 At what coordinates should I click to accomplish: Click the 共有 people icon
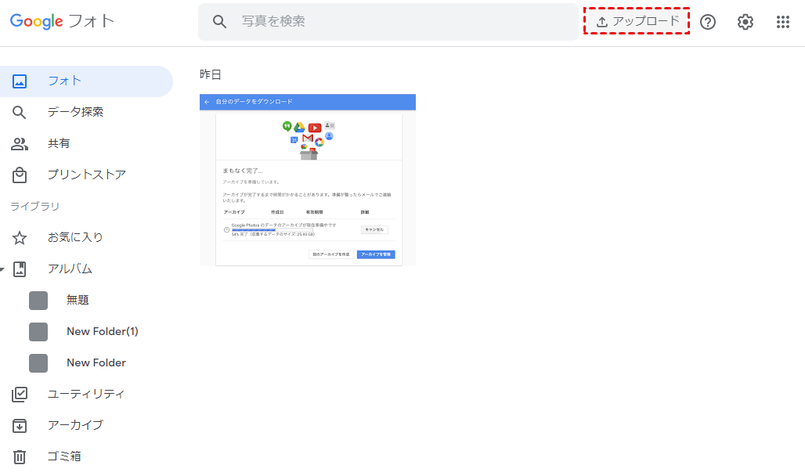tap(20, 144)
